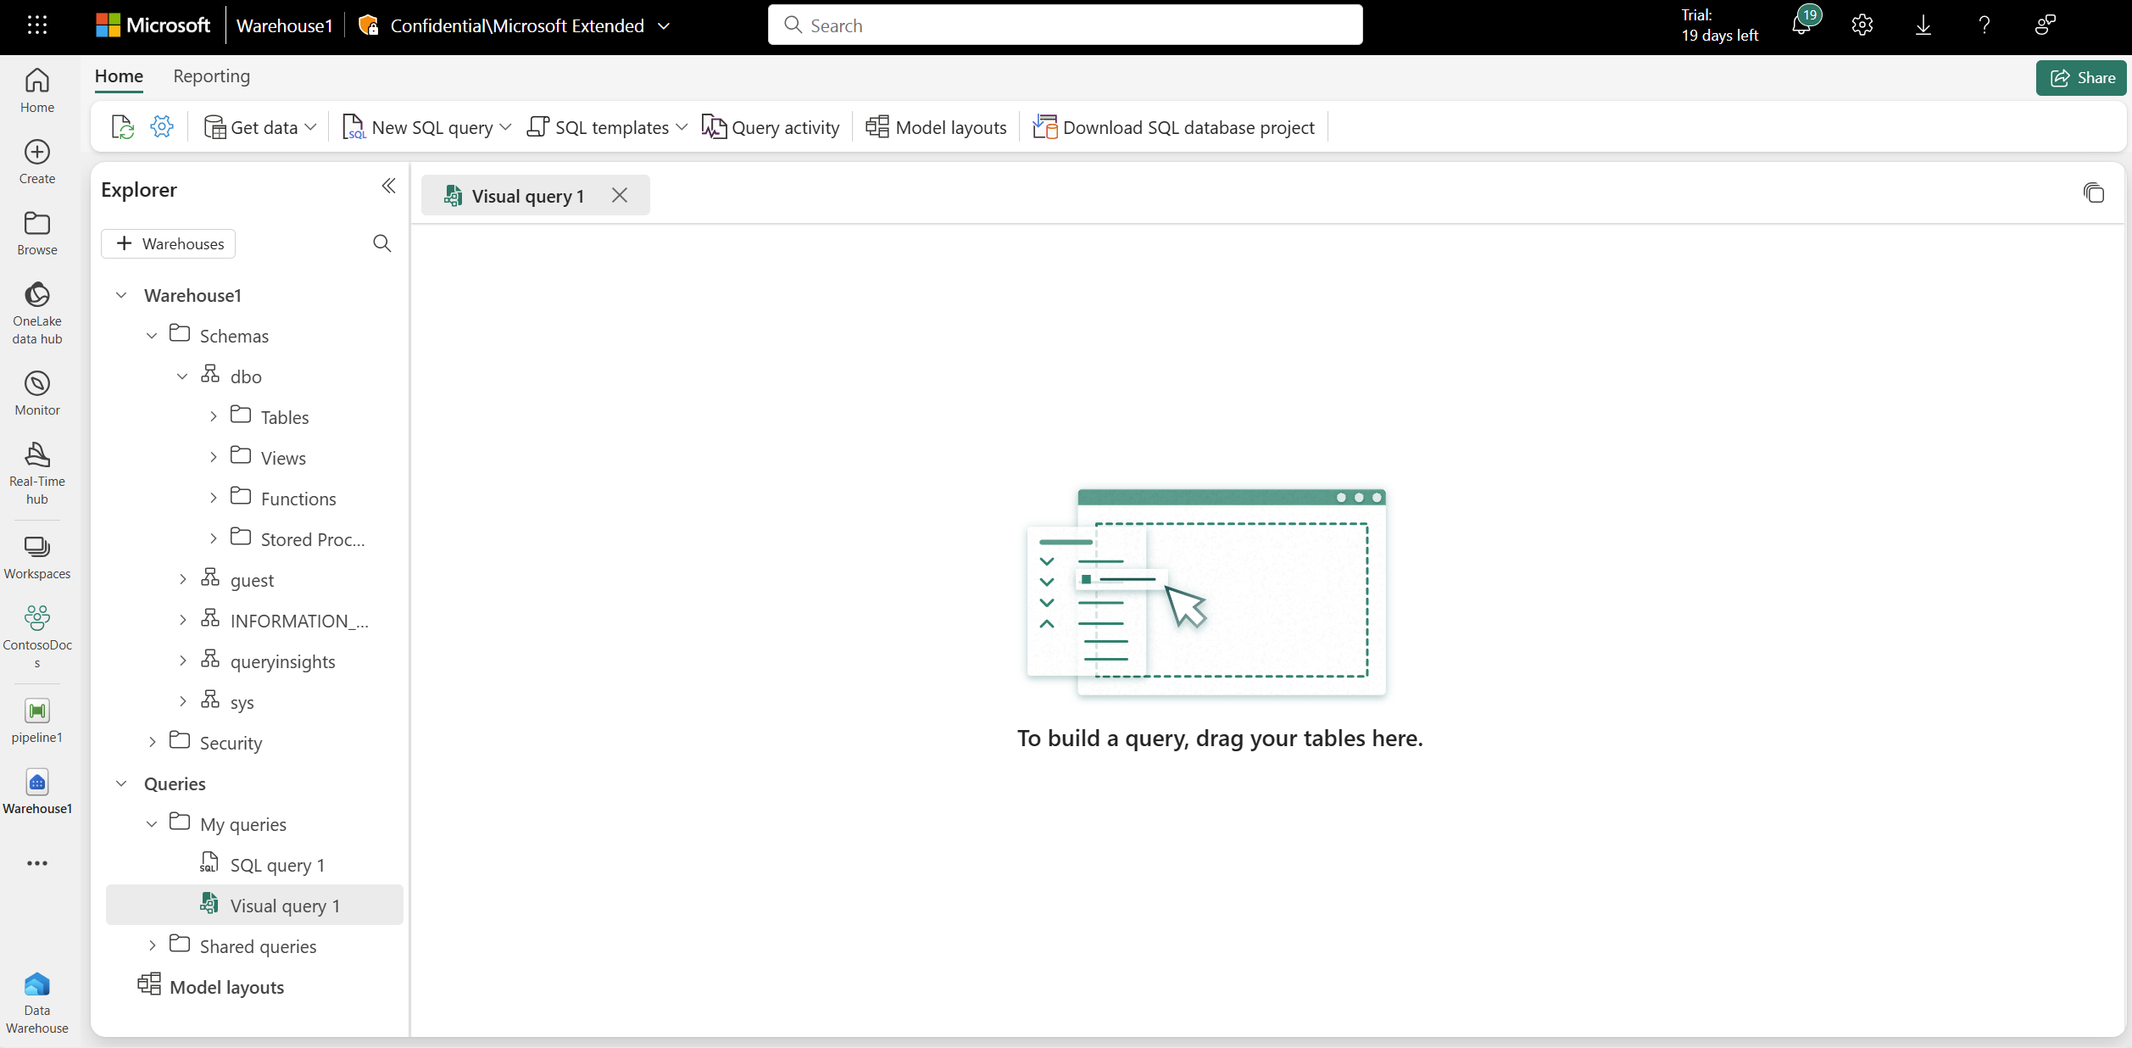Open the Get data dropdown
The width and height of the screenshot is (2132, 1048).
[x=260, y=127]
